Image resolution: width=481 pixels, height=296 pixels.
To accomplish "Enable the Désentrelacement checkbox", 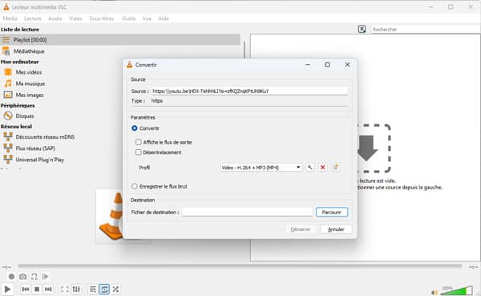I will pyautogui.click(x=139, y=152).
